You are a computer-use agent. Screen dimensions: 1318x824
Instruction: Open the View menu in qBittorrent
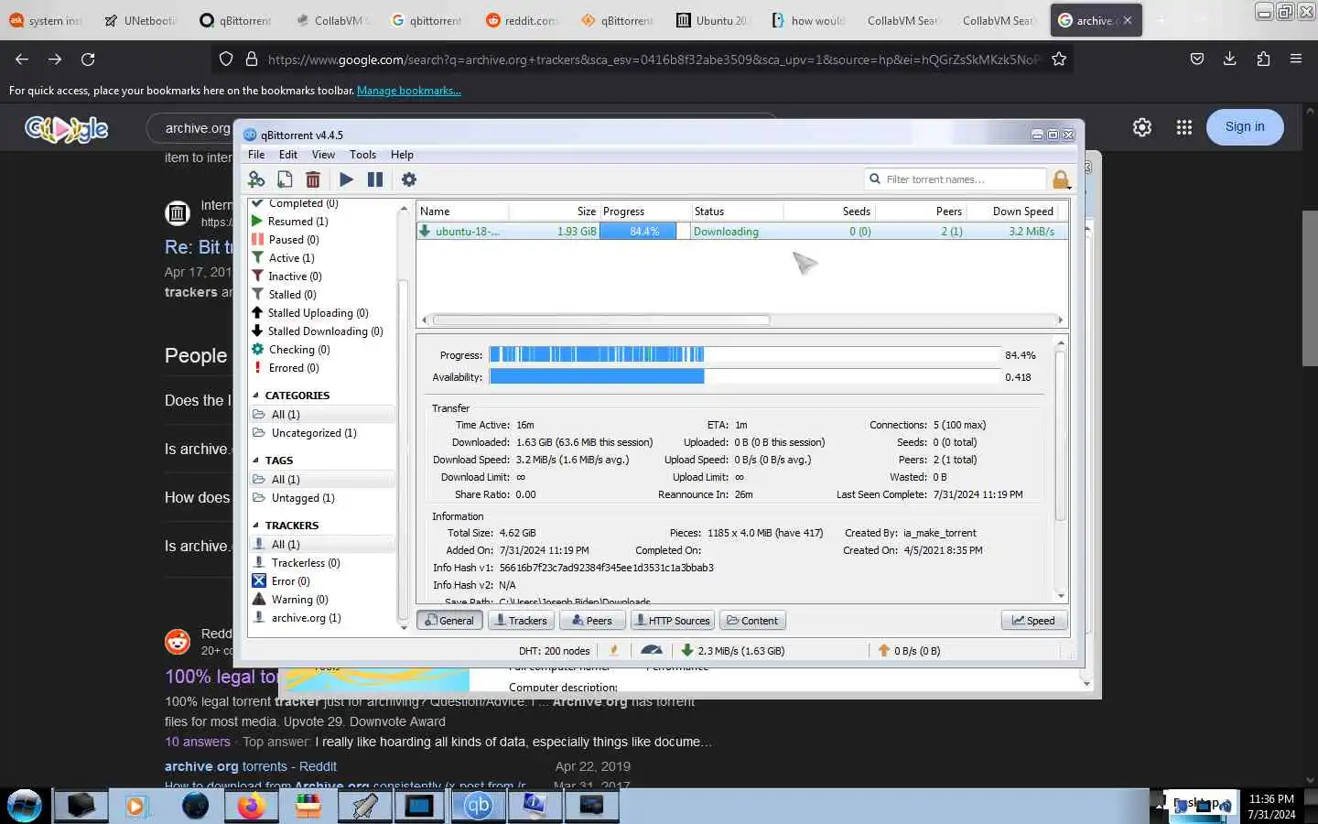pyautogui.click(x=323, y=155)
